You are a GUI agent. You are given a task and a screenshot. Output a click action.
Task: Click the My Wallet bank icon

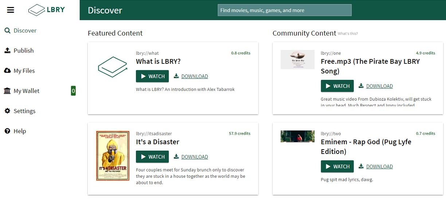(x=7, y=90)
